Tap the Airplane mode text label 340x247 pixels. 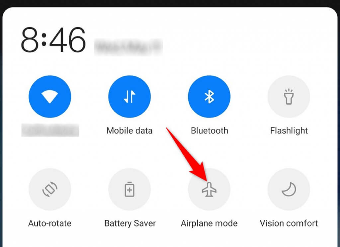(209, 223)
